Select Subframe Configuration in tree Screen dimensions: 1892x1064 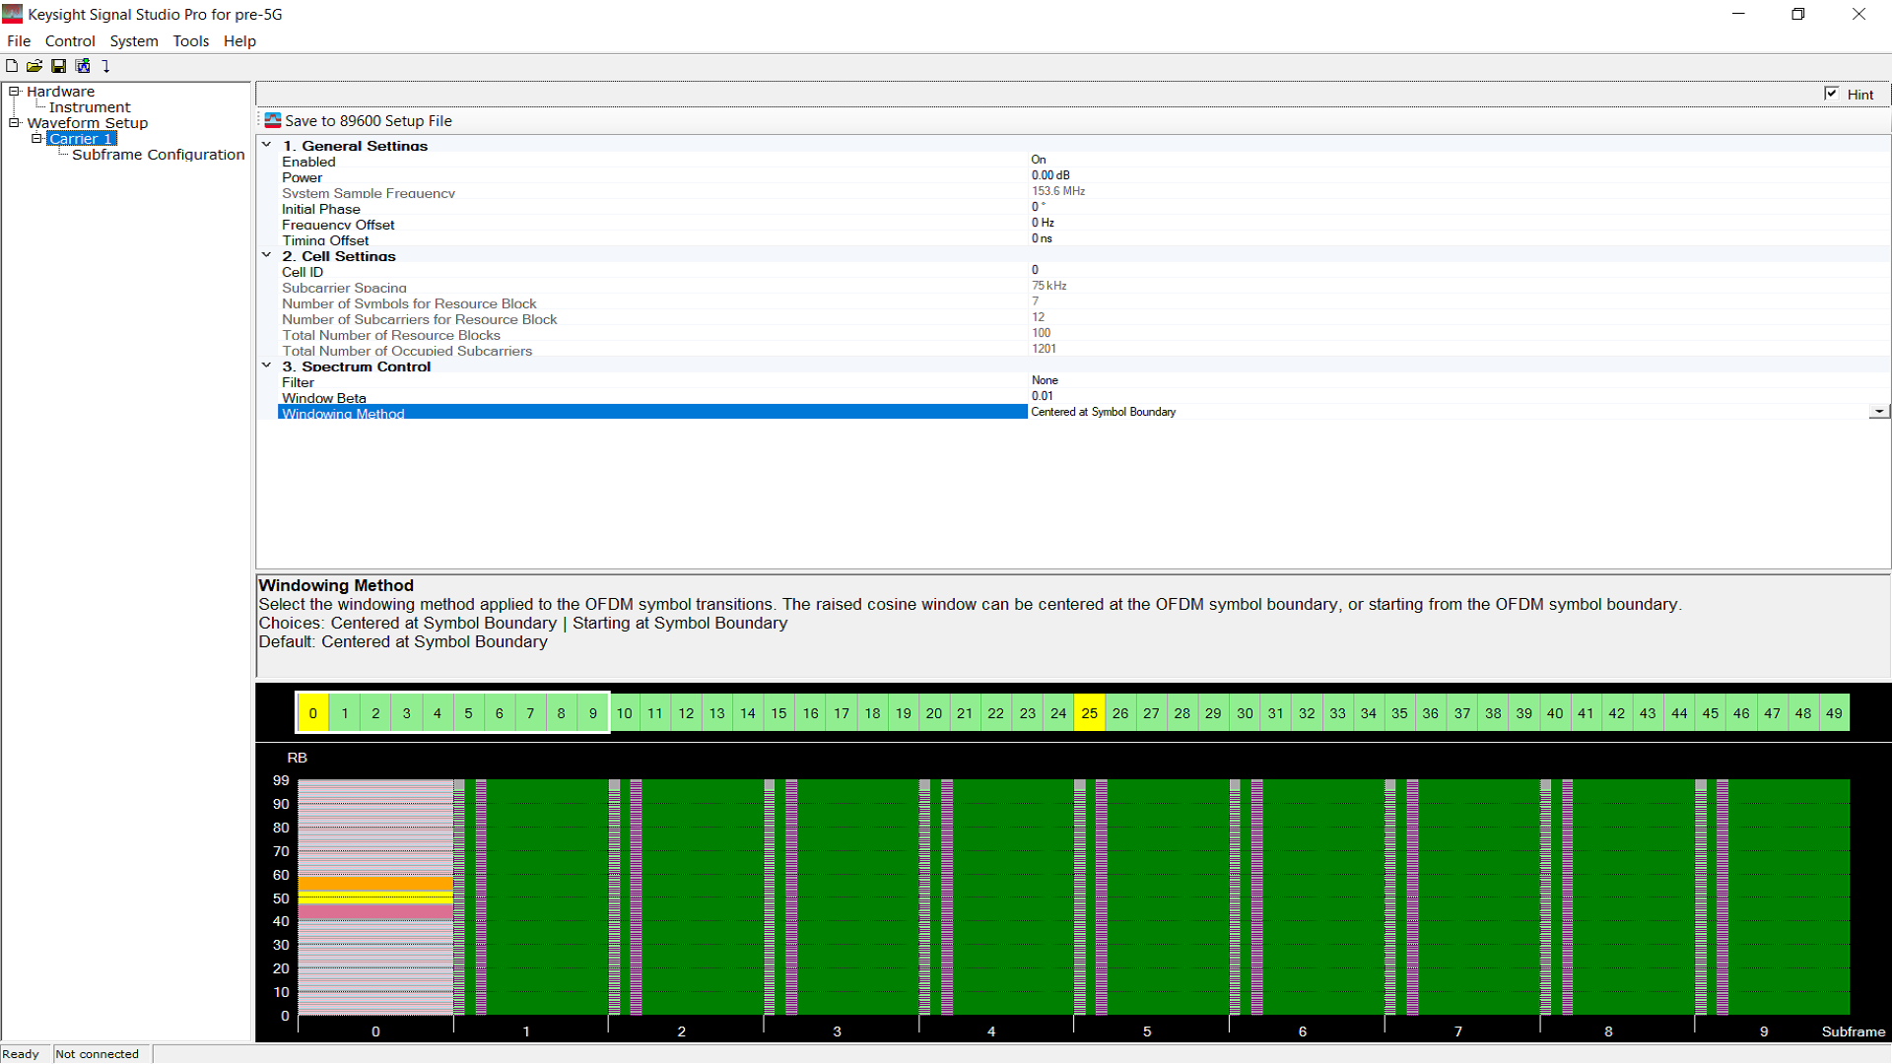(158, 155)
